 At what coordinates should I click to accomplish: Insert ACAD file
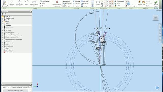pyautogui.click(x=117, y=6)
